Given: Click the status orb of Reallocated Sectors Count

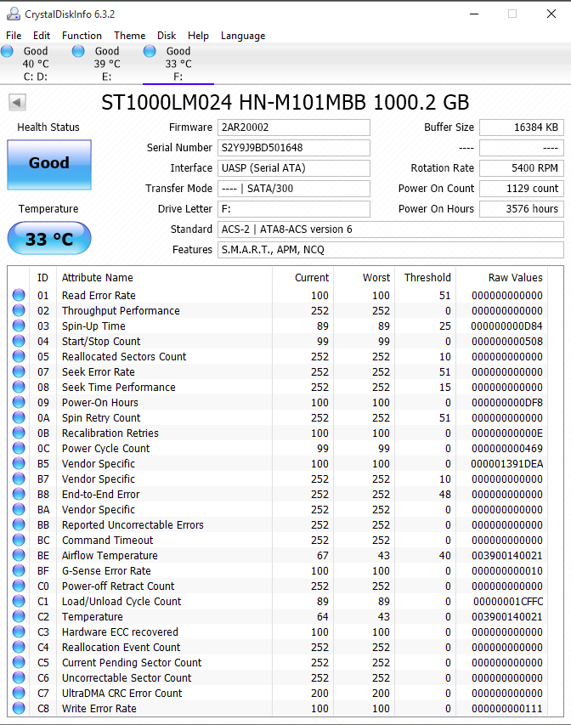Looking at the screenshot, I should tap(19, 356).
